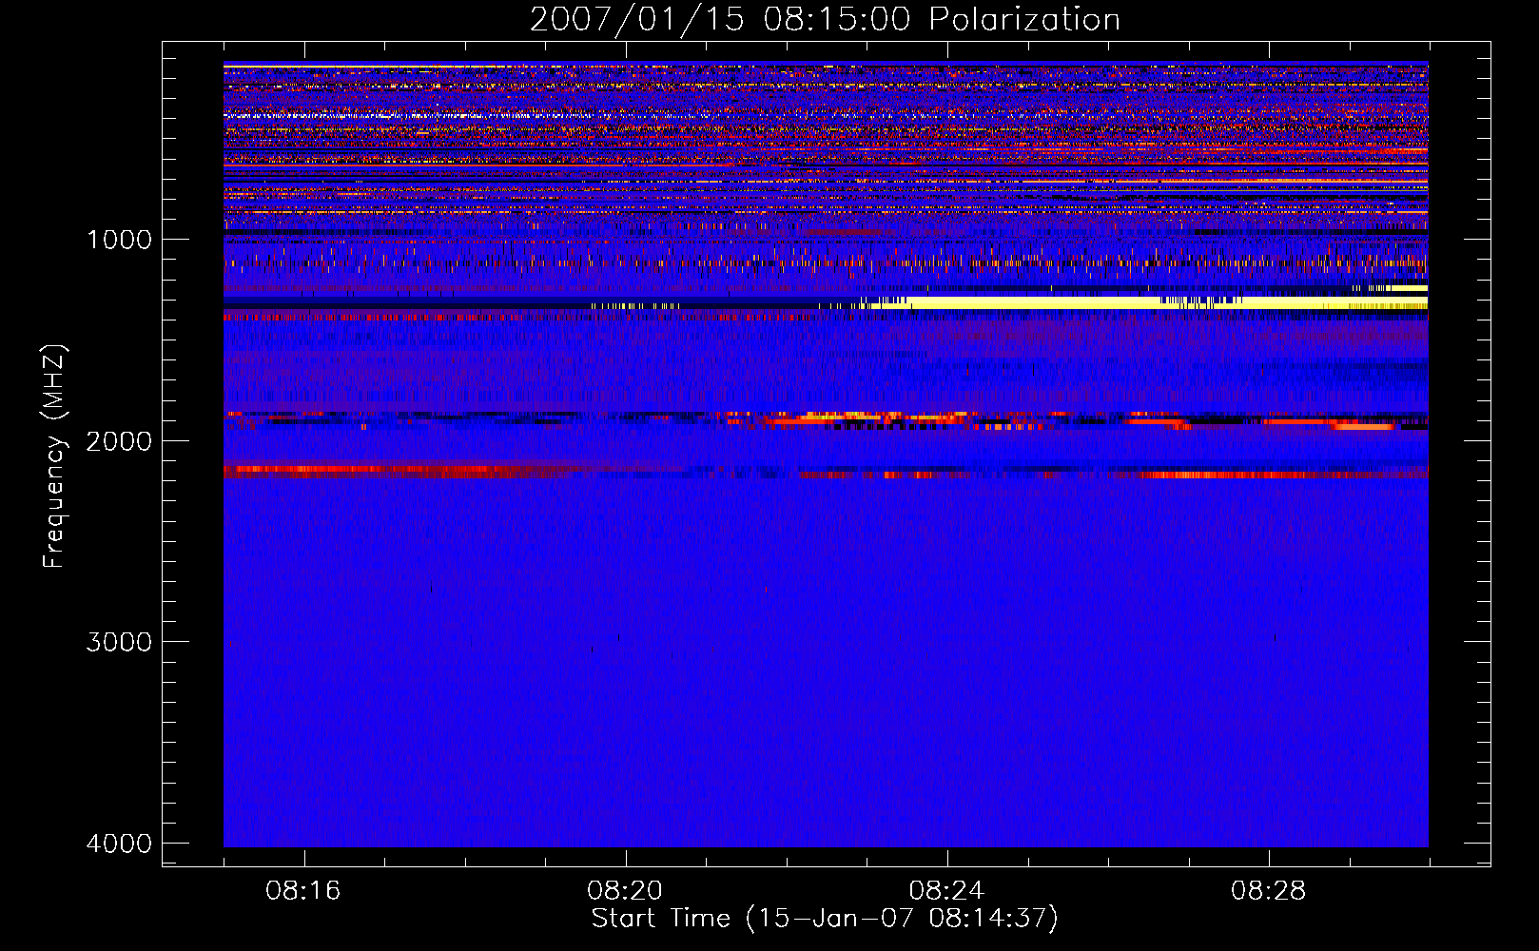Click the '08:16' time tick label
The width and height of the screenshot is (1539, 951).
[x=303, y=890]
